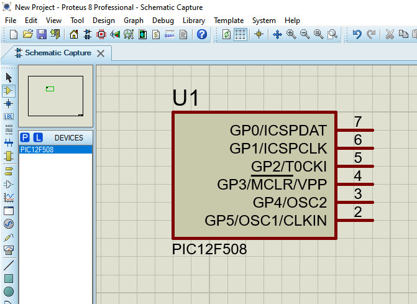Select Subcircuit Mode tool

(x=9, y=156)
